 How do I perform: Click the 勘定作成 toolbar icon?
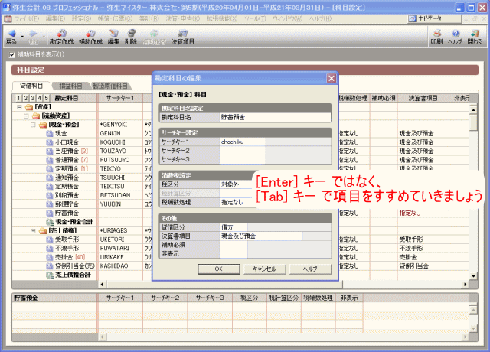tap(60, 35)
